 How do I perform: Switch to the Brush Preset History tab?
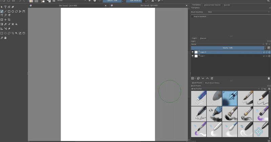click(212, 83)
